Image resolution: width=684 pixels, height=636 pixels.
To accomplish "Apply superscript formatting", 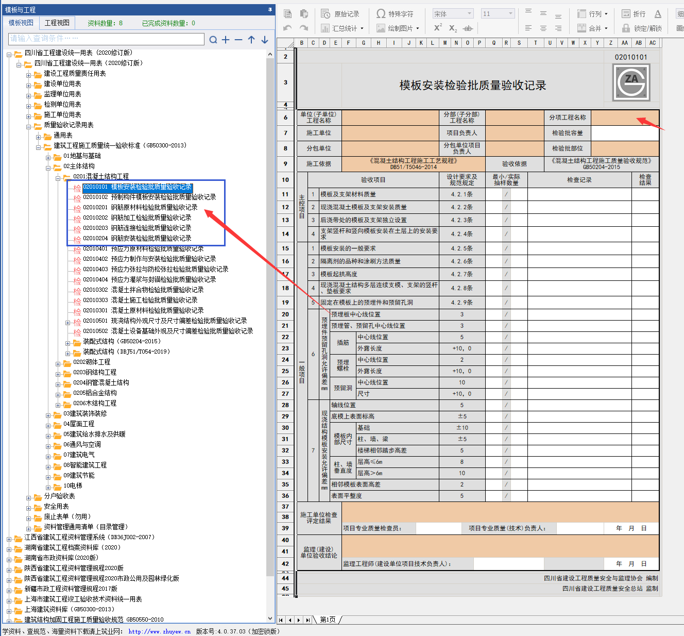I will [438, 28].
